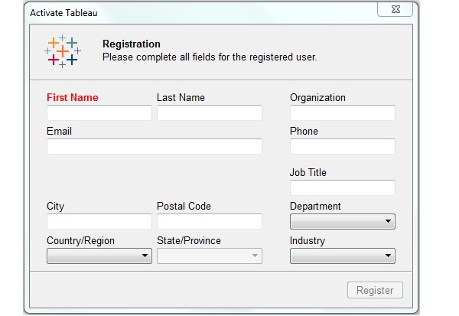The height and width of the screenshot is (316, 459).
Task: Click into the First Name field
Action: (99, 113)
